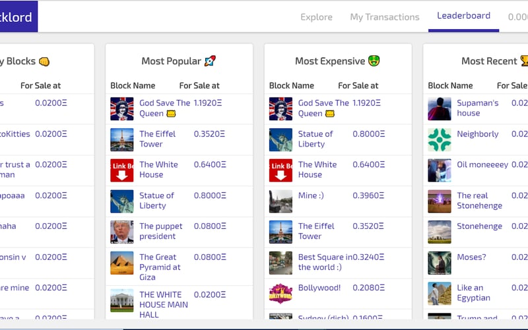
Task: Click The real Stonehenge thumbnail
Action: 440,201
